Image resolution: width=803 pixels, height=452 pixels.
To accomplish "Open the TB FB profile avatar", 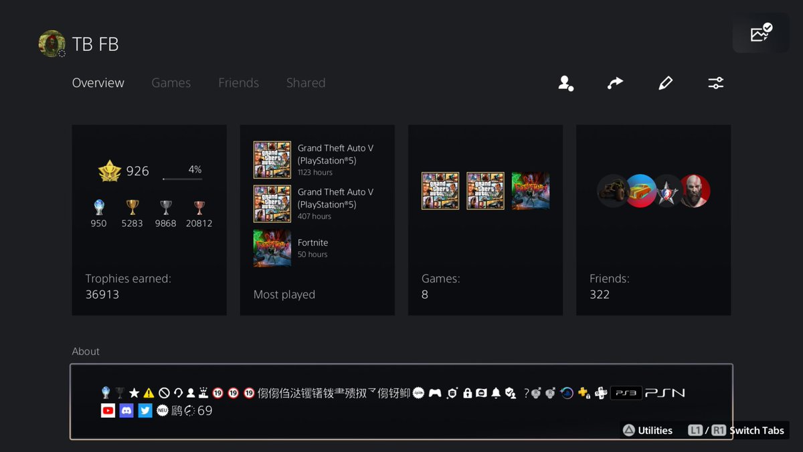I will [52, 44].
